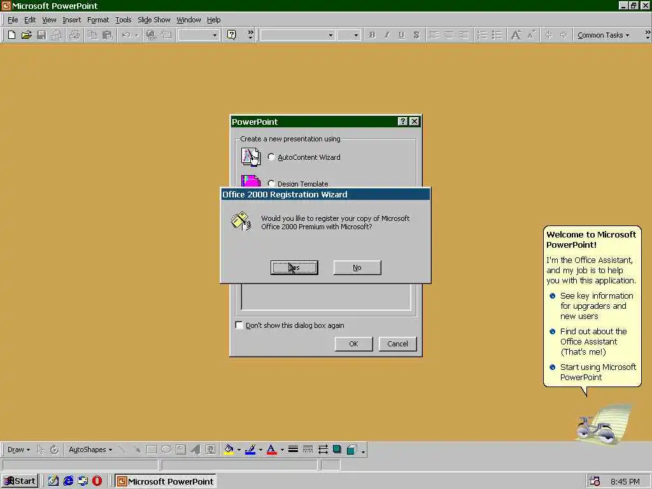The height and width of the screenshot is (489, 652).
Task: Check Don't show this dialog box again
Action: tap(239, 325)
